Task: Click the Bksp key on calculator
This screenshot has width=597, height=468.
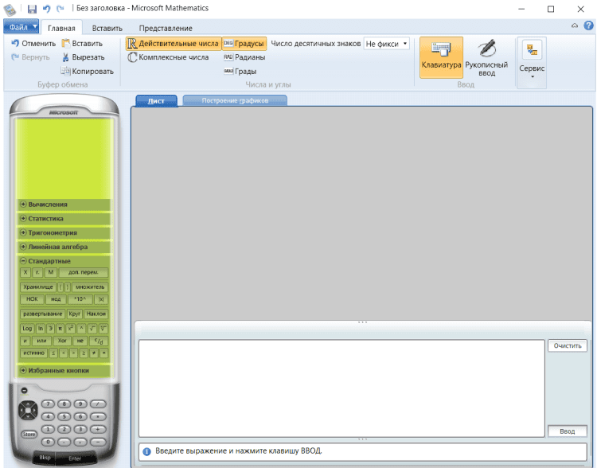Action: click(x=45, y=458)
